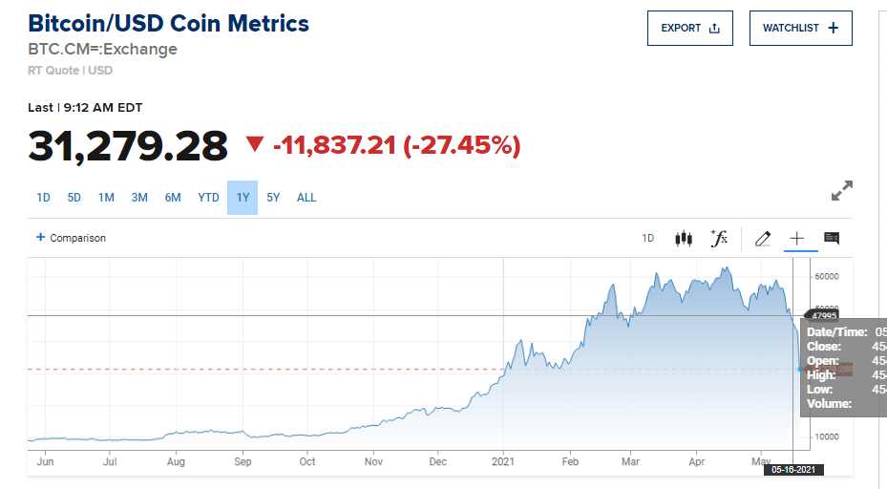This screenshot has width=887, height=489.
Task: Open the 1D interval dropdown in chart toolbar
Action: [647, 239]
